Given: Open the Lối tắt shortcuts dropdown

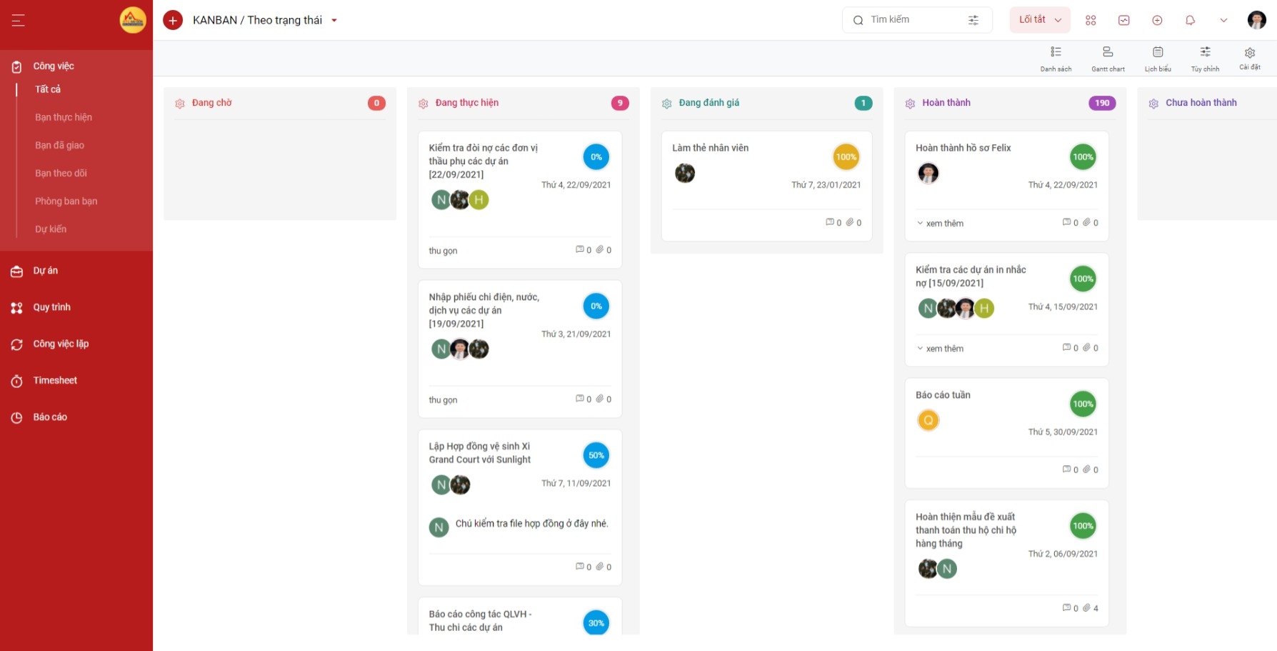Looking at the screenshot, I should pyautogui.click(x=1040, y=20).
